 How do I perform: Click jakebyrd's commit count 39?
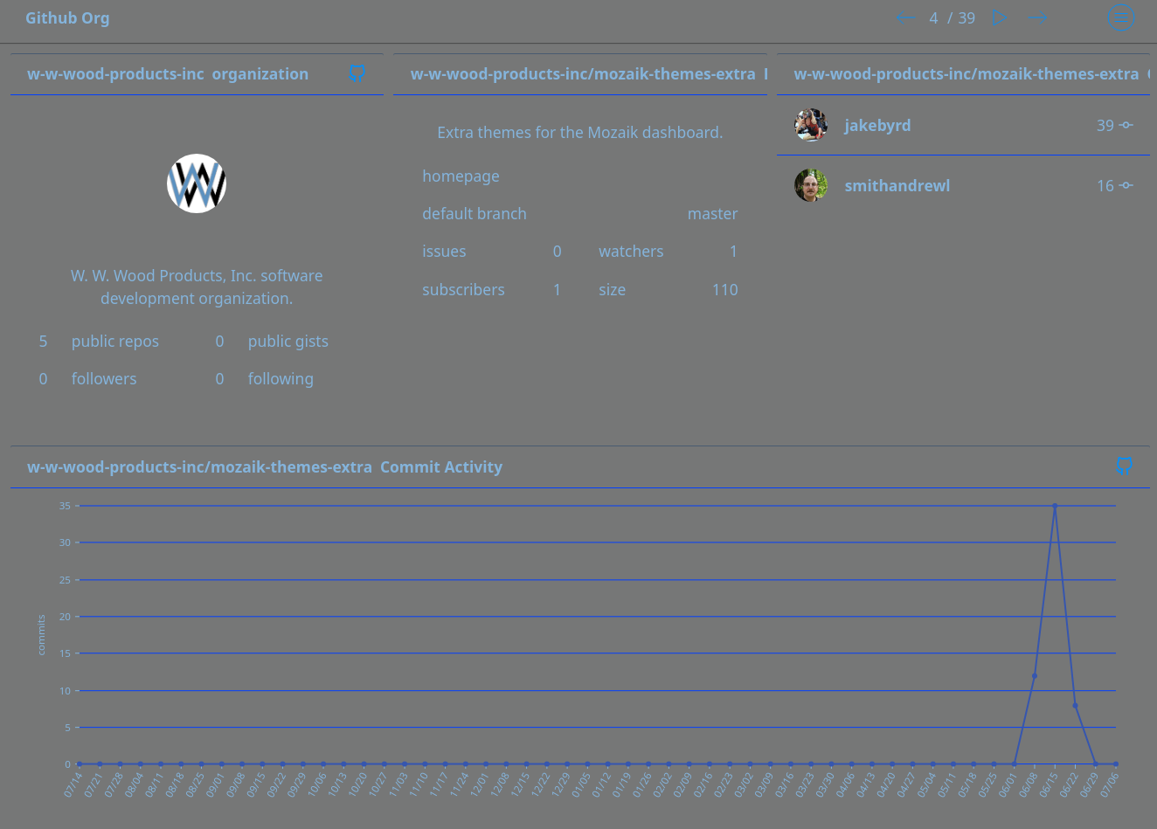(1105, 126)
